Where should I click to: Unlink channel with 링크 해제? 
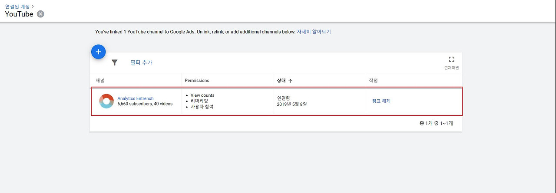tap(381, 101)
